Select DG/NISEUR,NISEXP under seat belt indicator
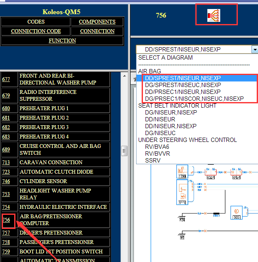Viewport: 258px width, 262px height. click(x=171, y=112)
